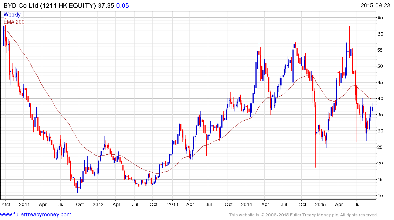The image size is (394, 220).
Task: Click the 2012 year axis label
Action: (x=98, y=204)
